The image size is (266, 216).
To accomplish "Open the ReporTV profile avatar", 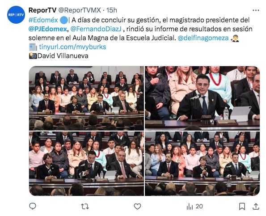I will click(x=16, y=15).
